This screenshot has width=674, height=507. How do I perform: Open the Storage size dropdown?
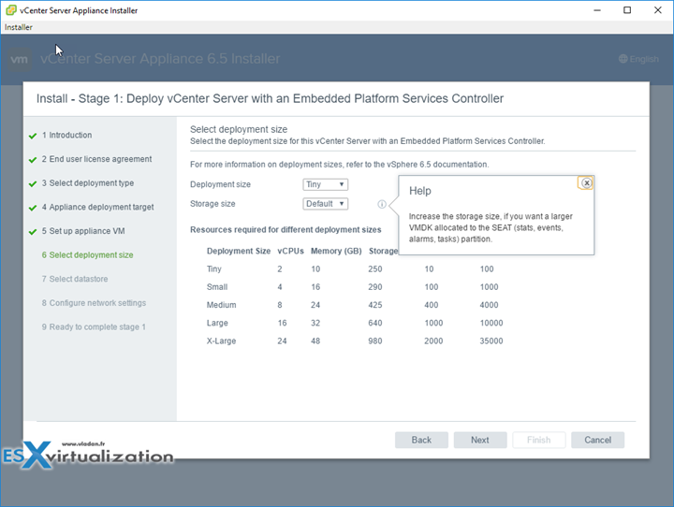click(x=325, y=204)
